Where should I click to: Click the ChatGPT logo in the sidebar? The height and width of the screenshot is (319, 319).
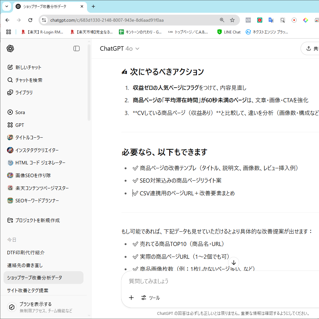pyautogui.click(x=10, y=48)
